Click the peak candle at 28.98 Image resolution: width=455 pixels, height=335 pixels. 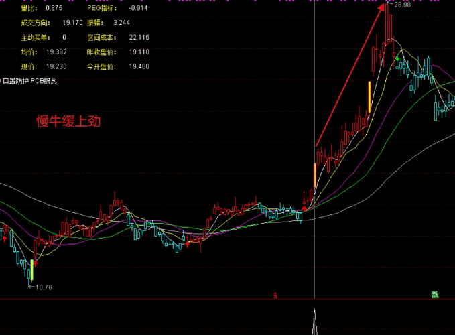(387, 23)
